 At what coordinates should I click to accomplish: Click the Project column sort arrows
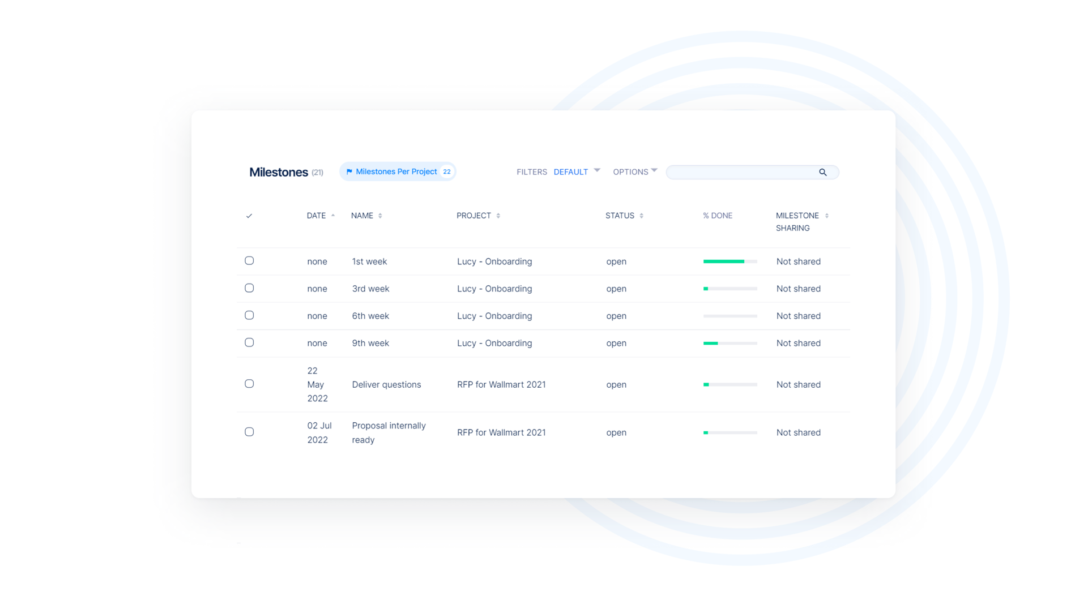tap(498, 216)
